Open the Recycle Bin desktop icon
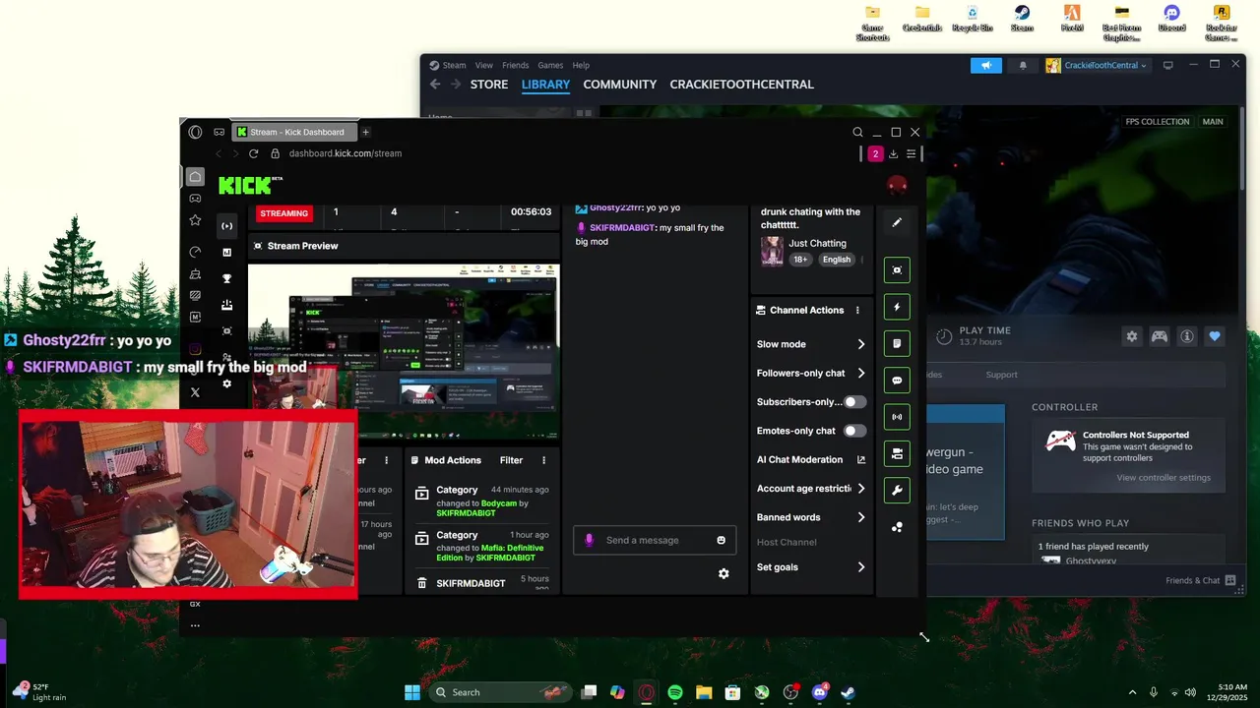The width and height of the screenshot is (1260, 708). (x=972, y=20)
